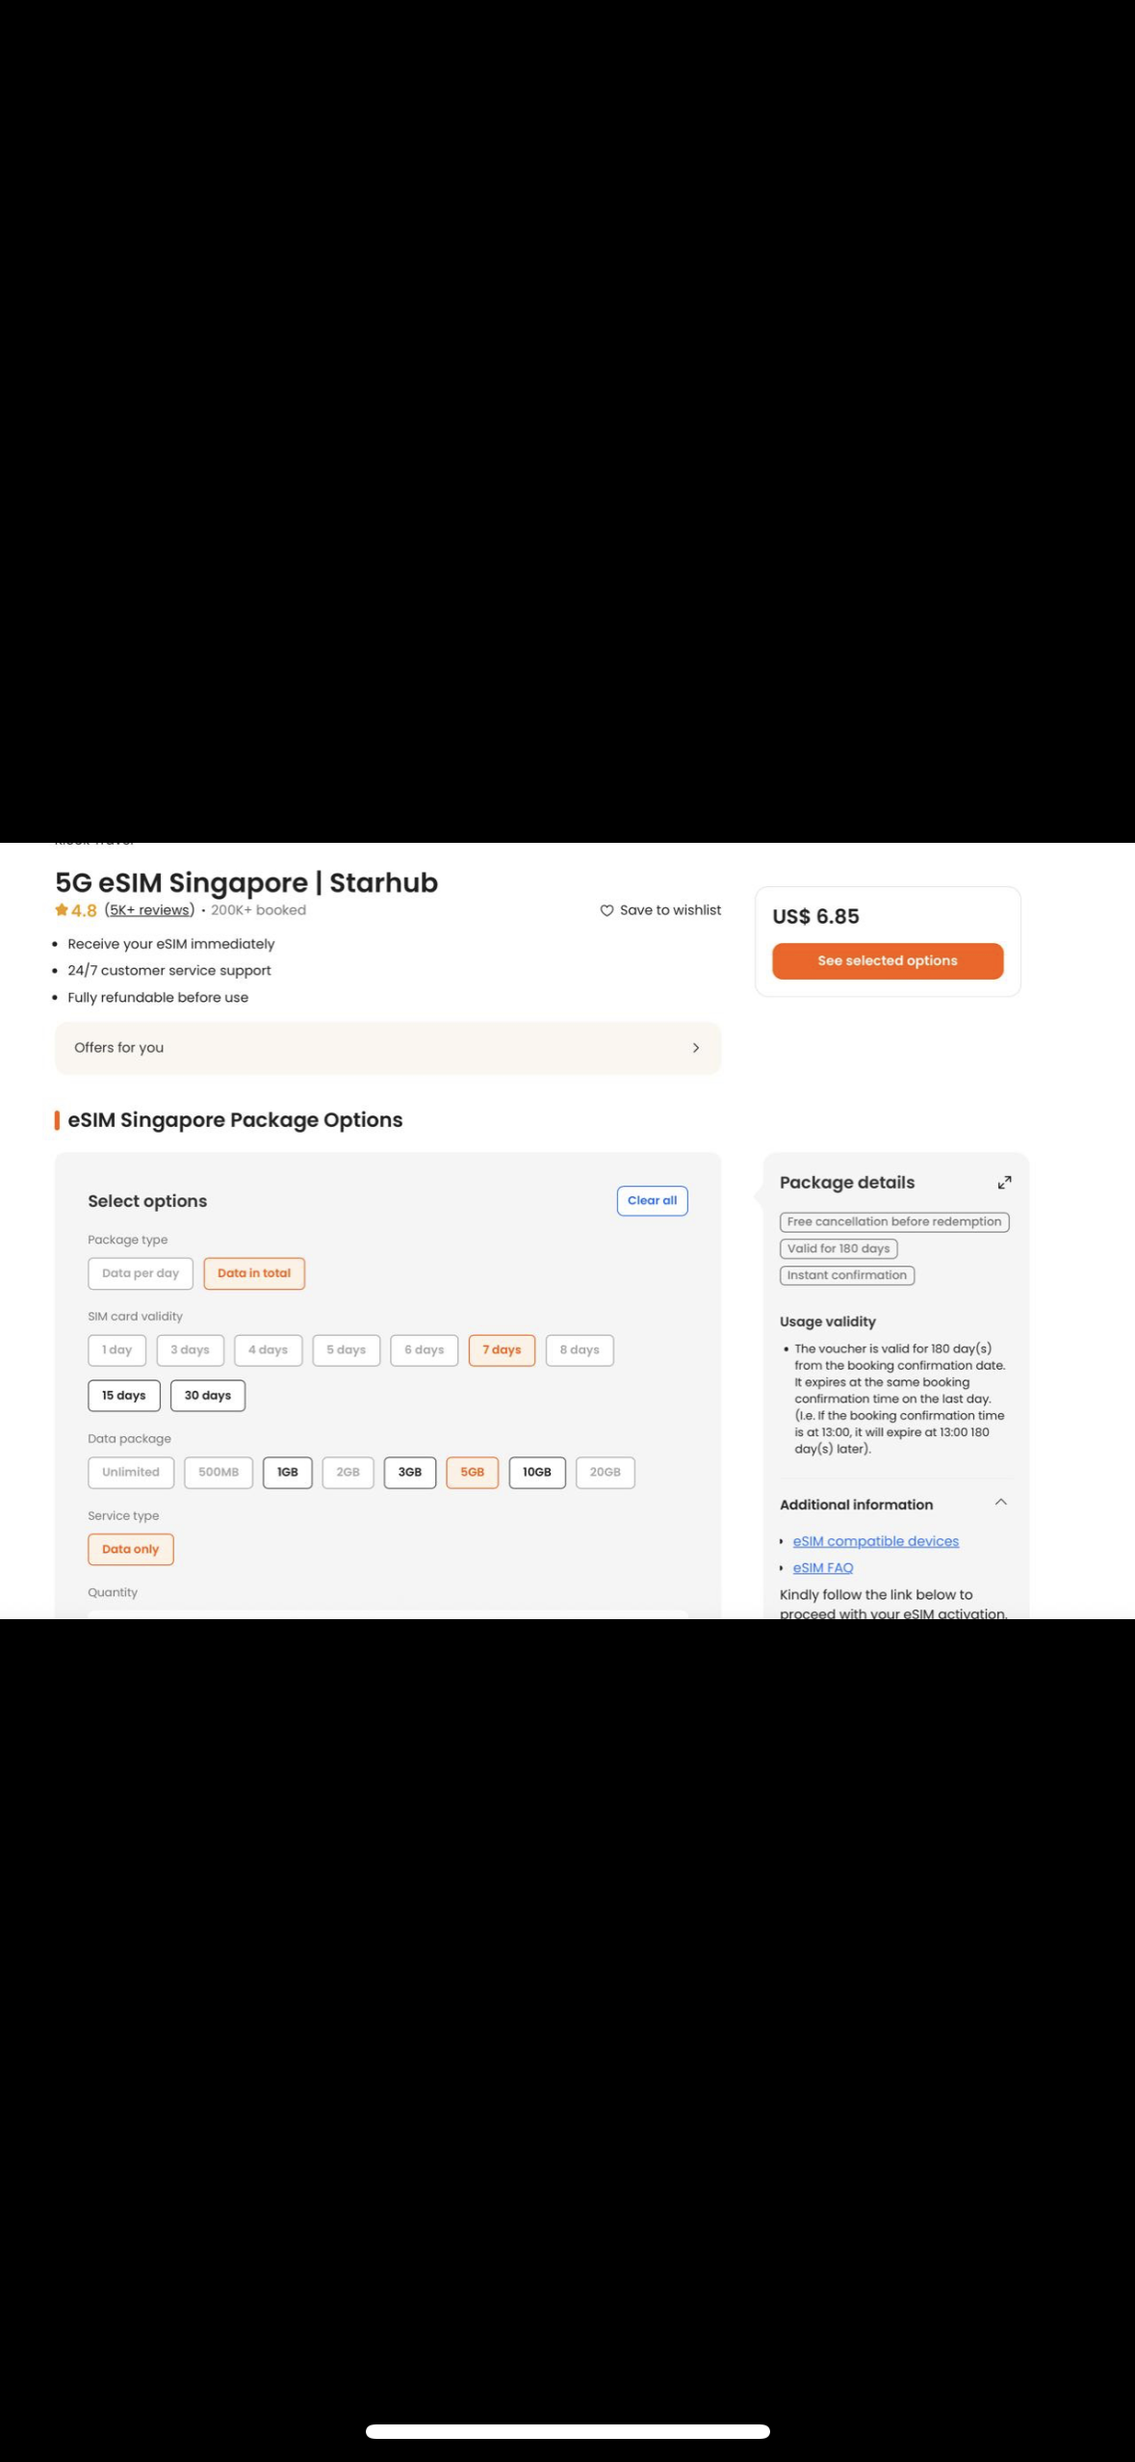Select Data in total package type

pyautogui.click(x=254, y=1273)
